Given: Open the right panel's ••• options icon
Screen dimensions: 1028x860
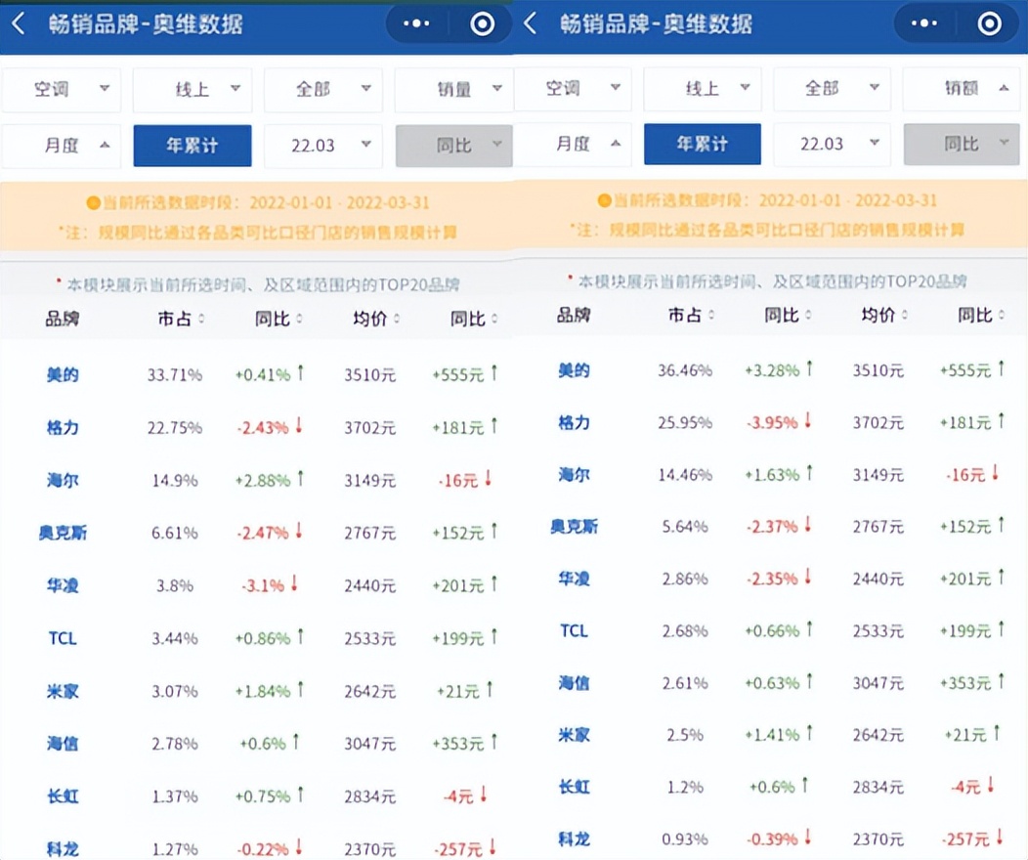Looking at the screenshot, I should click(x=922, y=21).
